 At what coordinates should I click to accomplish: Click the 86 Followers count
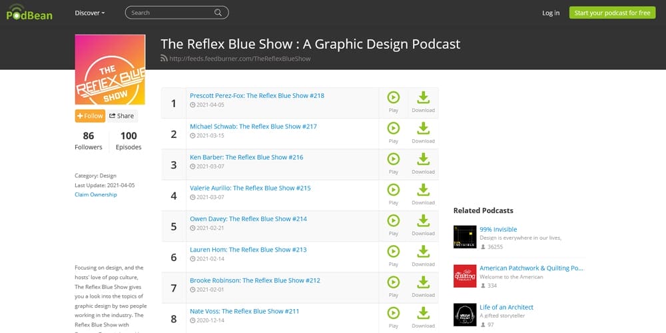click(x=89, y=141)
